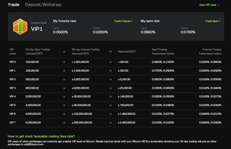231x149 pixels.
Task: Switch to the Trade tab
Action: tap(14, 5)
